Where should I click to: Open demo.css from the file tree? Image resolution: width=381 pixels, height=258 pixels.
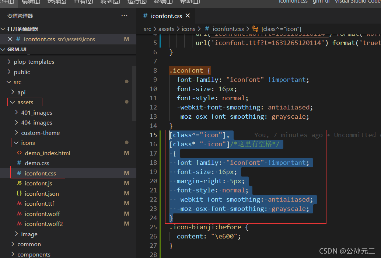37,163
